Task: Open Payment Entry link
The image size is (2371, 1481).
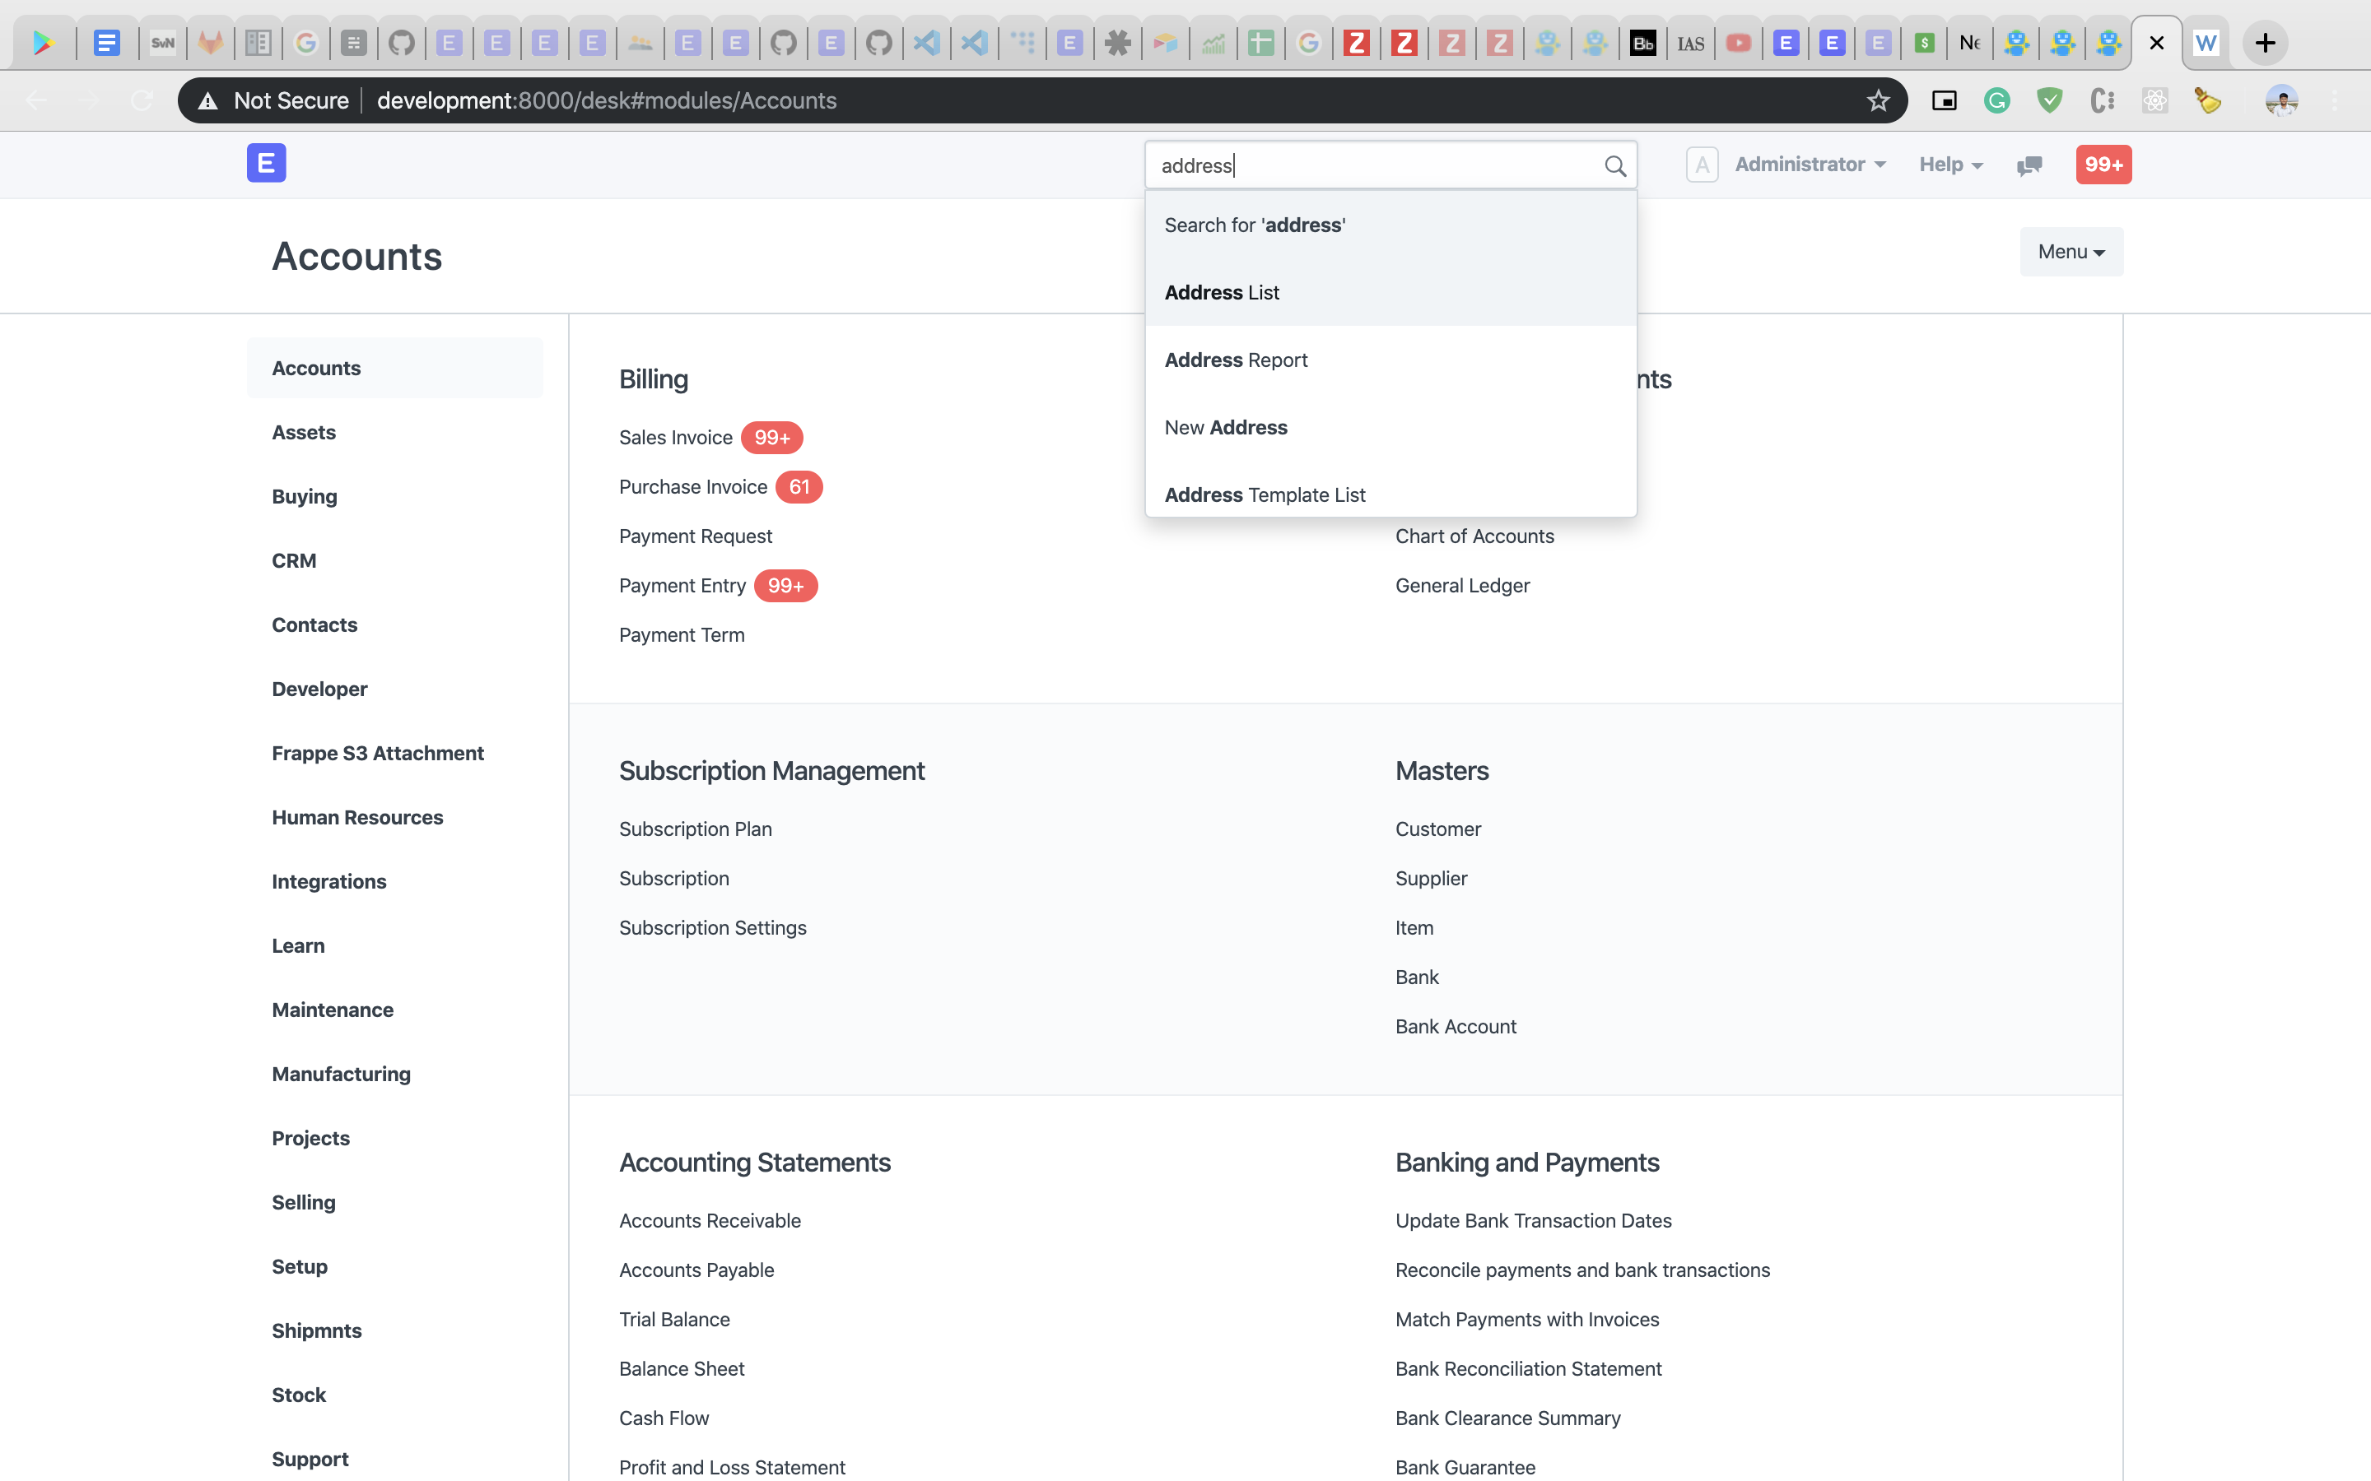Action: coord(682,586)
